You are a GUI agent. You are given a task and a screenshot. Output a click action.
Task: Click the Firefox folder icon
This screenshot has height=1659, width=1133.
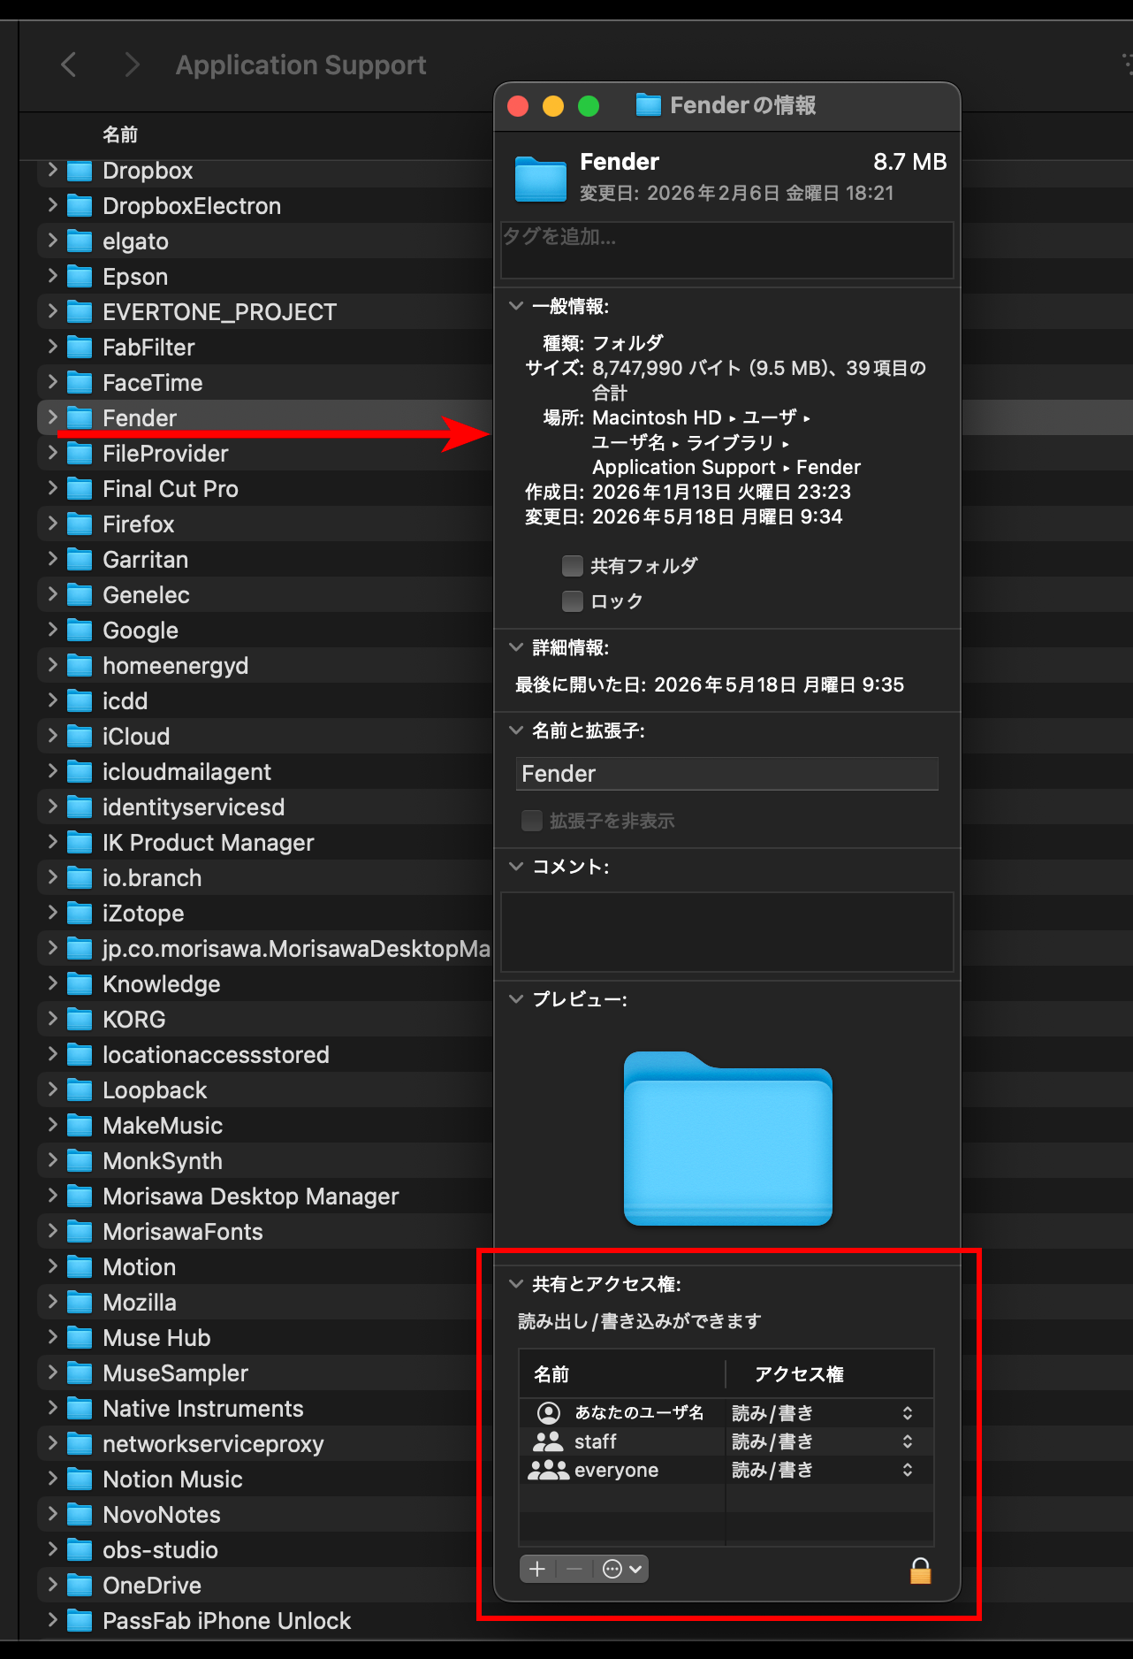coord(80,524)
